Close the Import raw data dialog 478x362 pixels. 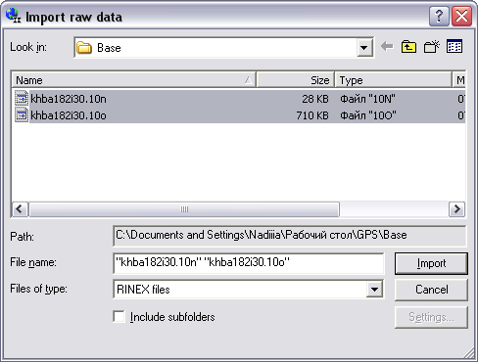click(x=461, y=16)
